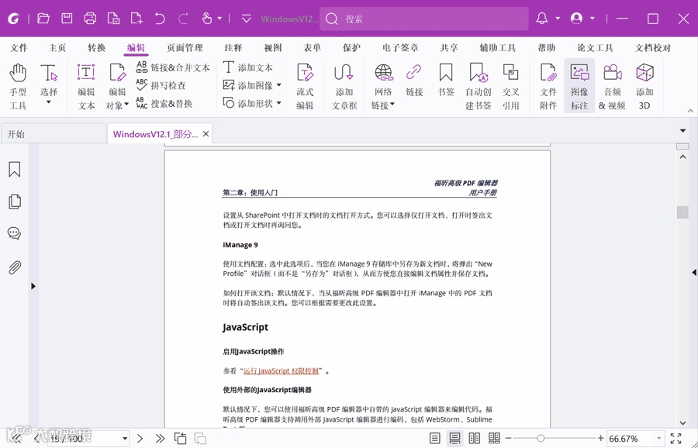
Task: Go to next page arrow
Action: (140, 439)
